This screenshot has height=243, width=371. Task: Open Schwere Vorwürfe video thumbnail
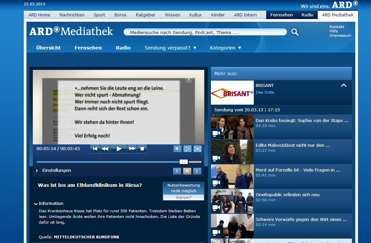click(232, 226)
